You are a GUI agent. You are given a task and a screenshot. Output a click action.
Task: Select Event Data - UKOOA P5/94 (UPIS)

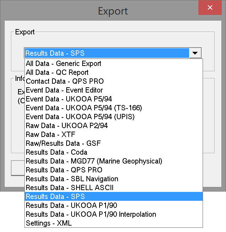coord(80,117)
